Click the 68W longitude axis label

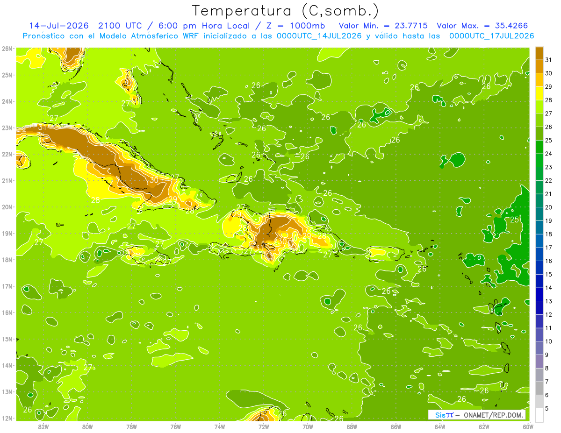[352, 426]
